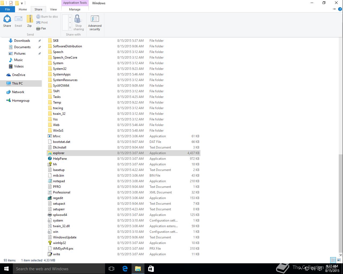The width and height of the screenshot is (343, 274).
Task: Click the file list scrollbar down arrow
Action: [x=341, y=255]
